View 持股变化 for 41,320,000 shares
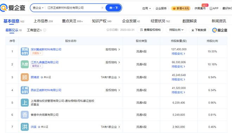Viewport: 232px width, 133px height. [x=178, y=92]
